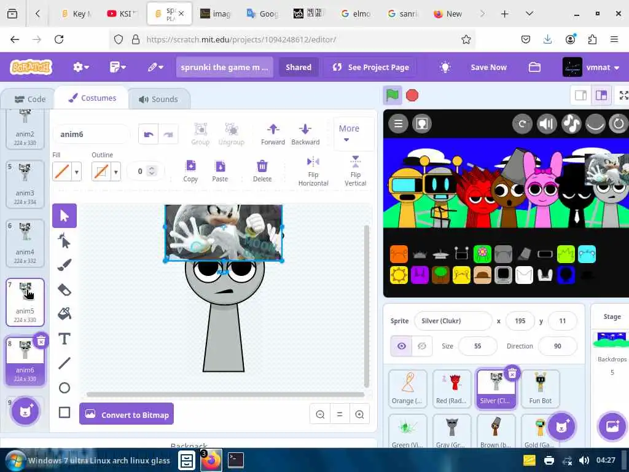Screen dimensions: 629x472
Task: Switch to small stage layout
Action: point(580,95)
